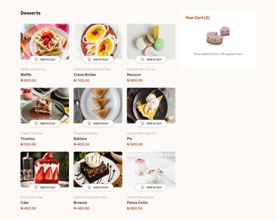Open the Macaron Mix of Five photo
The width and height of the screenshot is (276, 221).
click(151, 41)
